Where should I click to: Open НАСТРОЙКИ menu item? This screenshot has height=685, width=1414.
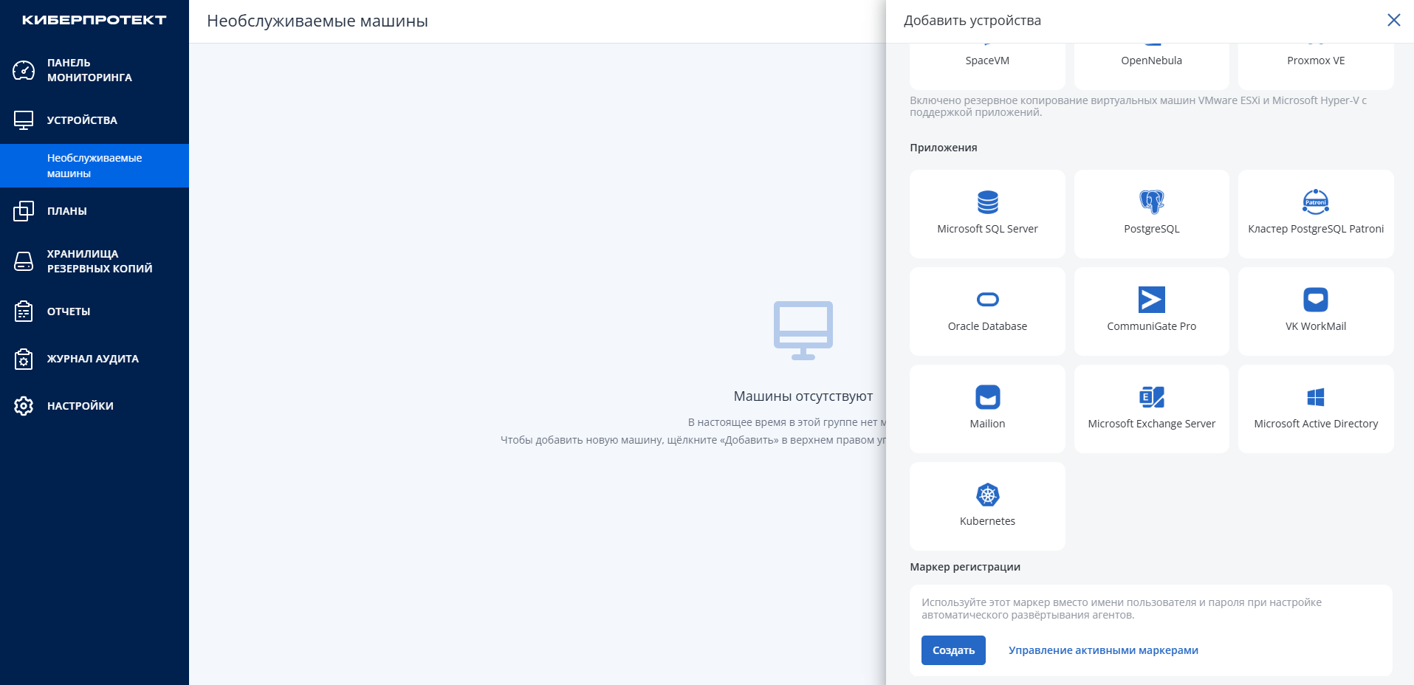tap(95, 406)
